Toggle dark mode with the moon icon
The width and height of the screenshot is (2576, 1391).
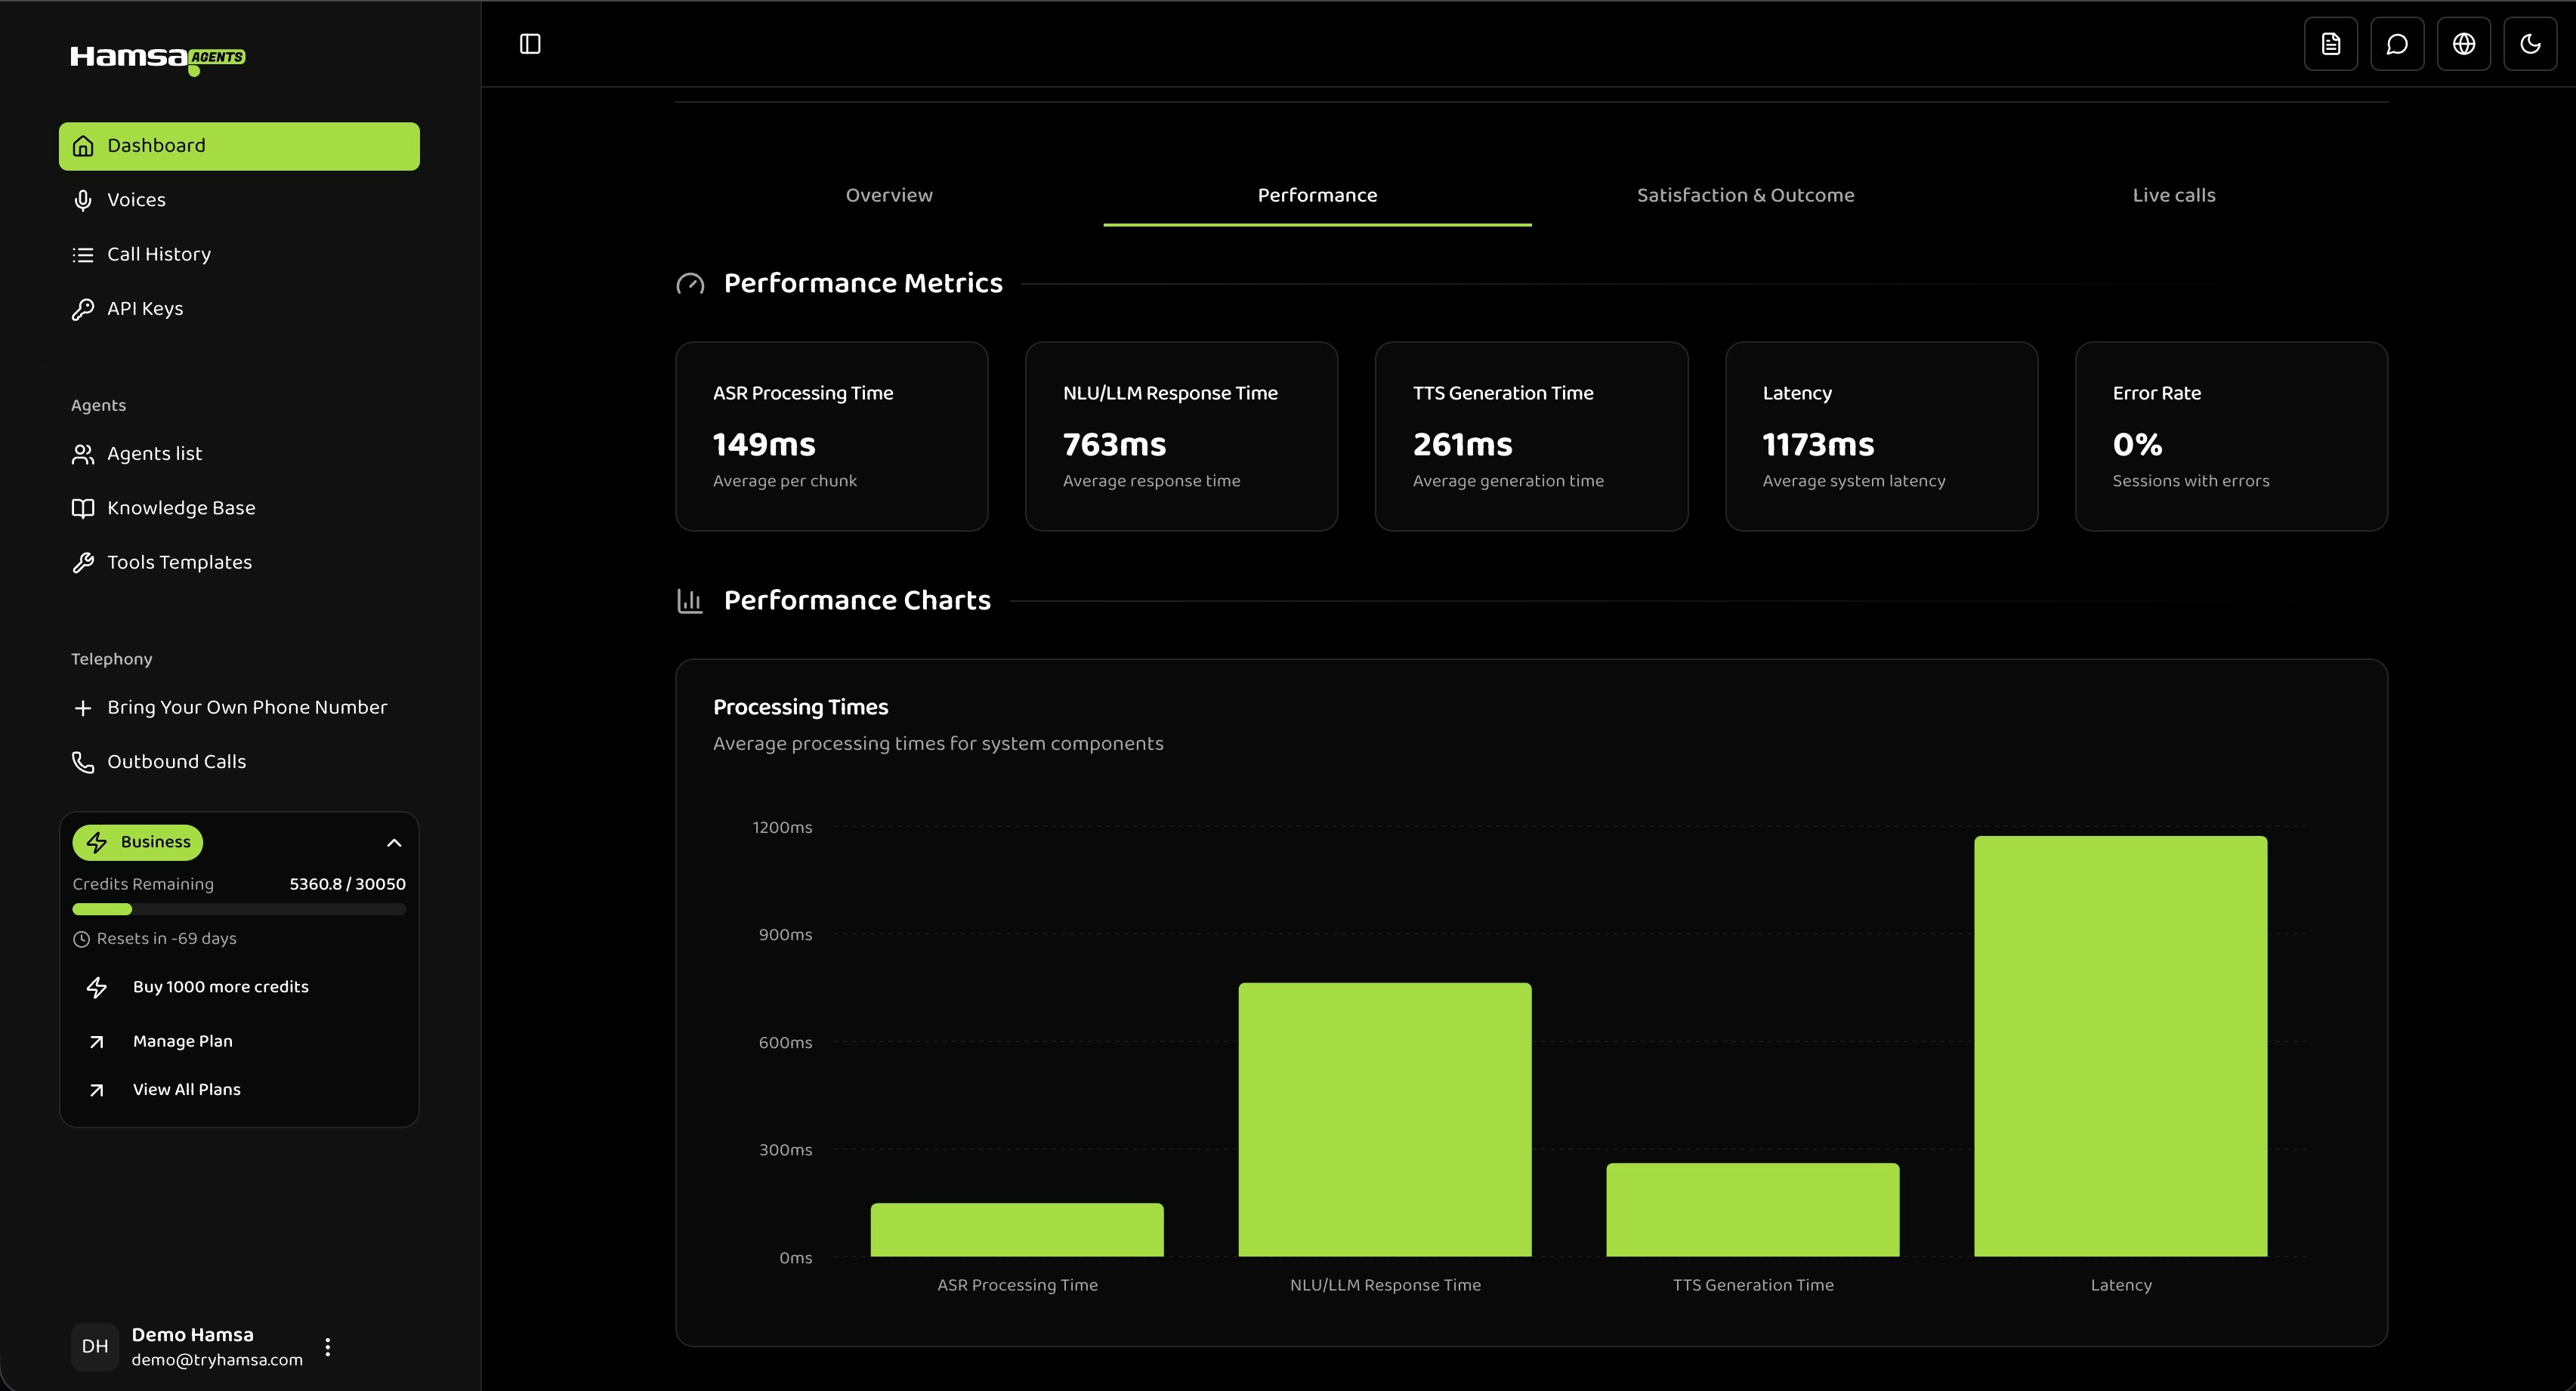coord(2531,43)
